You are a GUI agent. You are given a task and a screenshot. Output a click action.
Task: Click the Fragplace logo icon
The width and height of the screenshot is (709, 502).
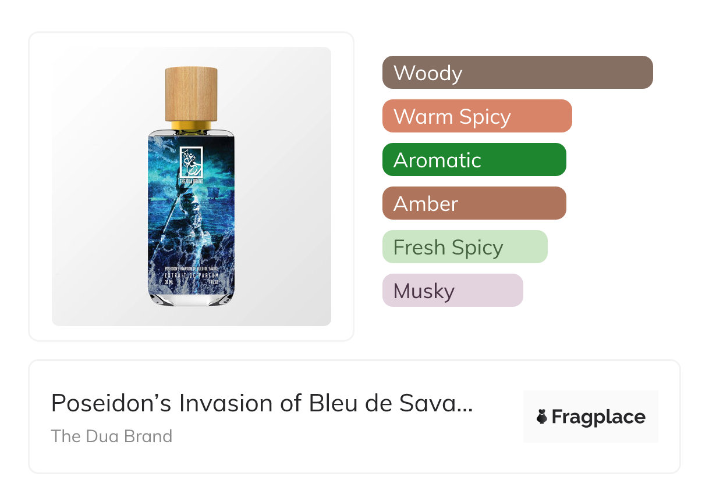(x=542, y=417)
